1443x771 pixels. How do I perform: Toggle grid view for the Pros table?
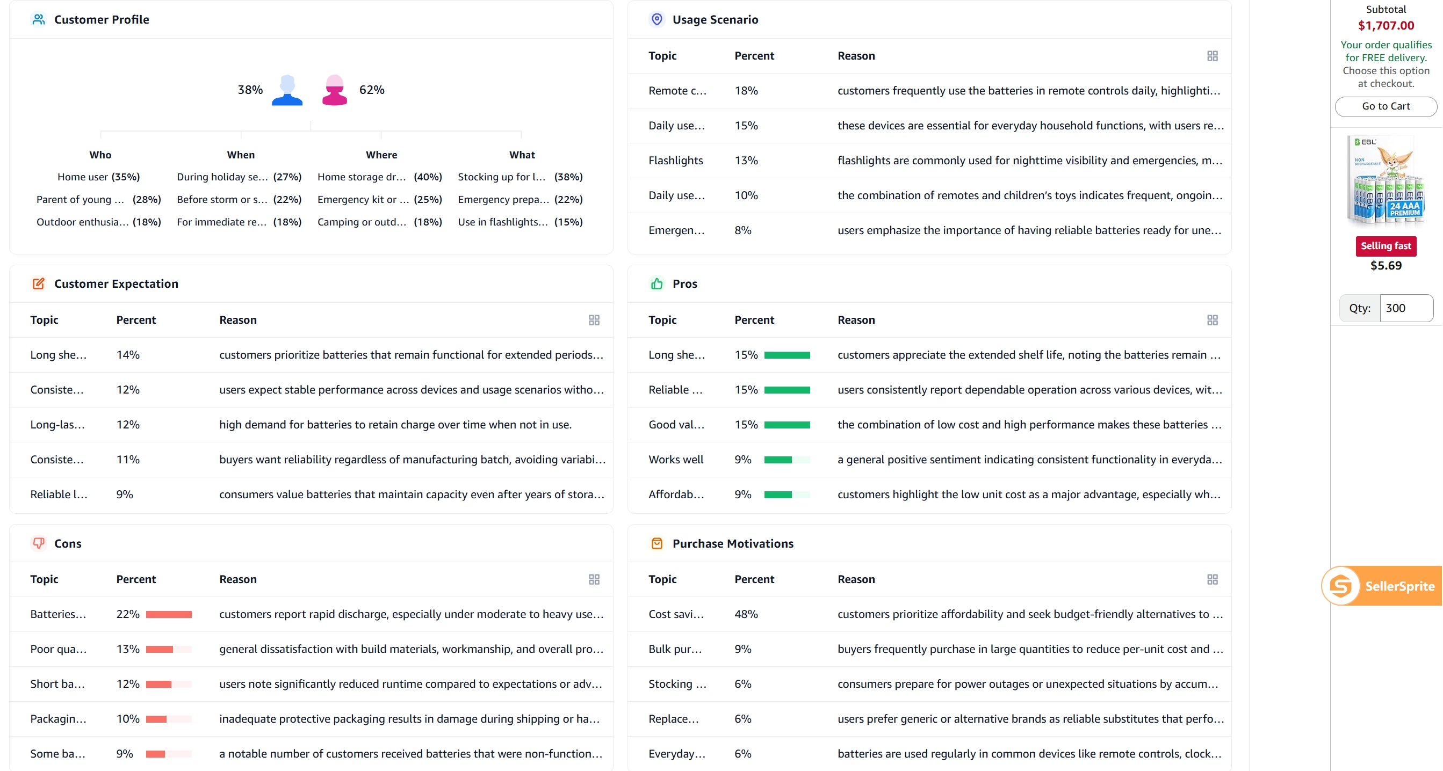[1212, 319]
